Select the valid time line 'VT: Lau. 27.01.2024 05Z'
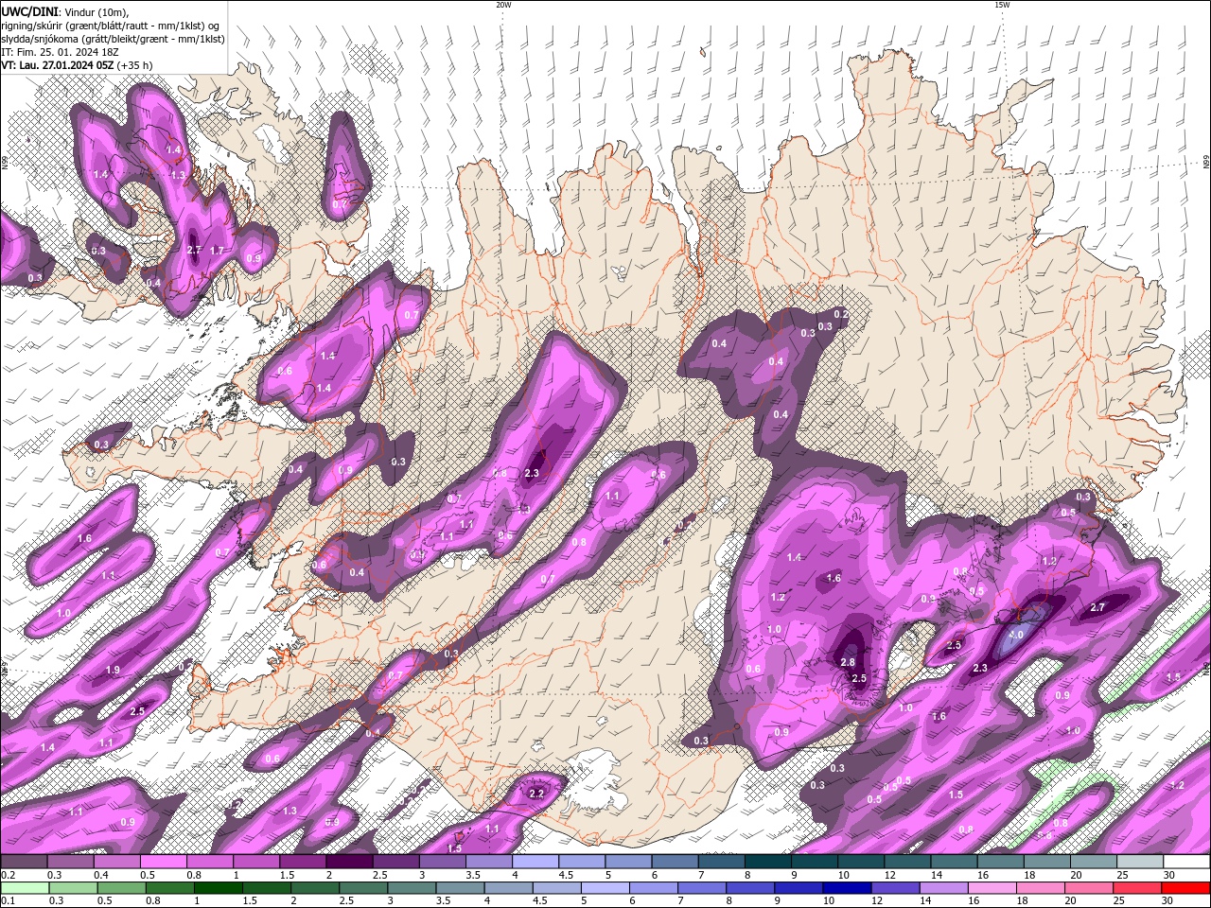This screenshot has width=1211, height=908. tap(59, 65)
